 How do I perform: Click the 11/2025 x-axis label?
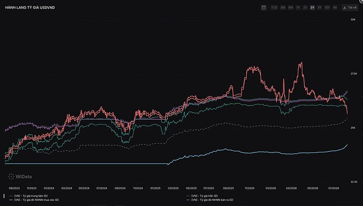tap(249, 188)
